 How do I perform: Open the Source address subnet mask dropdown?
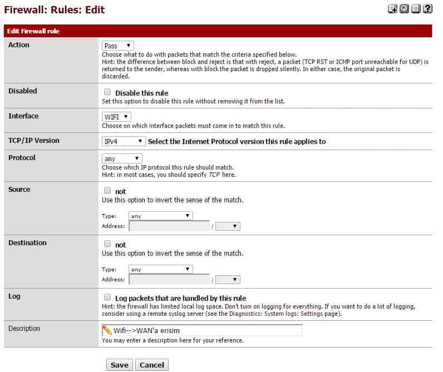tap(228, 226)
